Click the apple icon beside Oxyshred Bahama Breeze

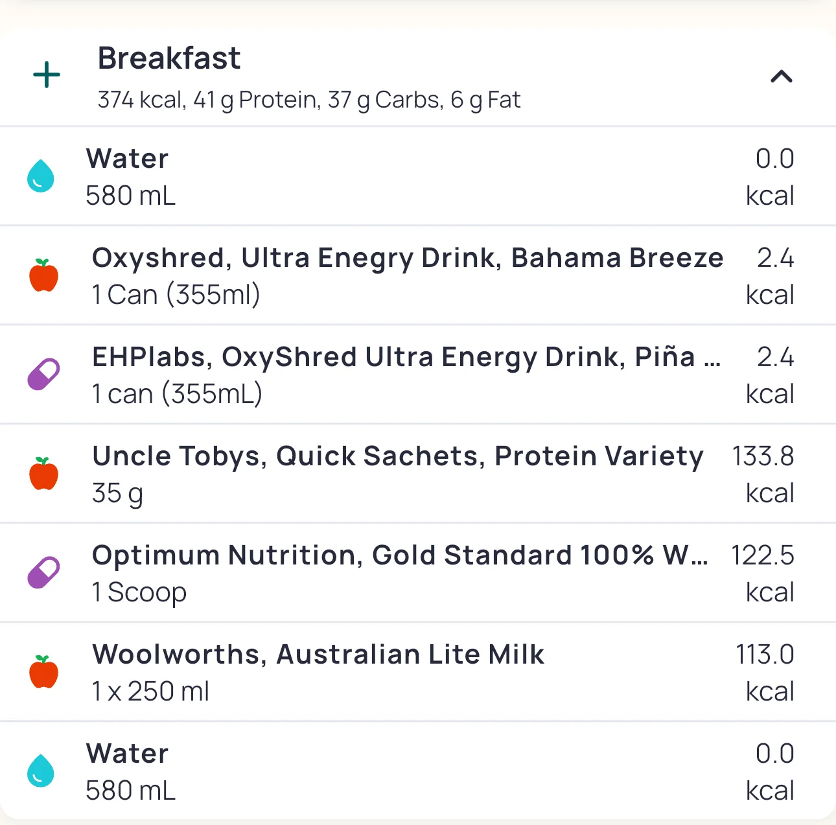pyautogui.click(x=44, y=275)
